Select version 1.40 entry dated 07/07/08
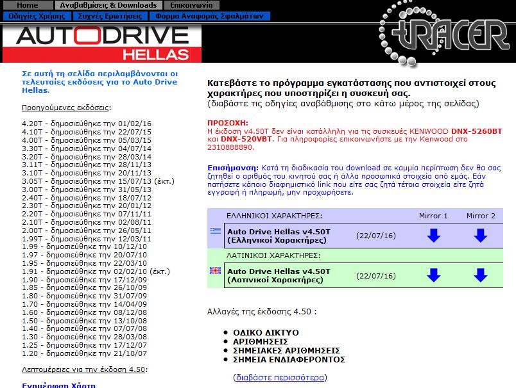 [x=84, y=329]
